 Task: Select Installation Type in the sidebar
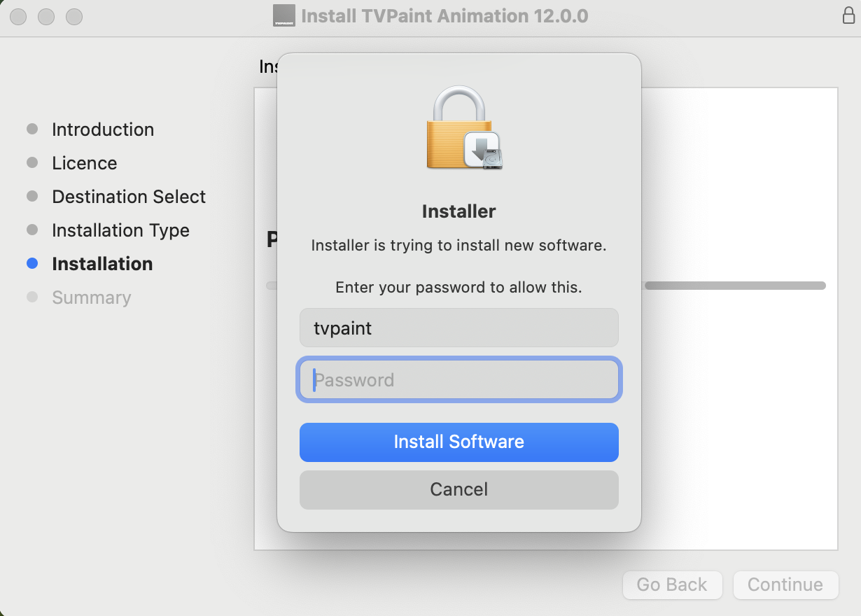pyautogui.click(x=120, y=230)
